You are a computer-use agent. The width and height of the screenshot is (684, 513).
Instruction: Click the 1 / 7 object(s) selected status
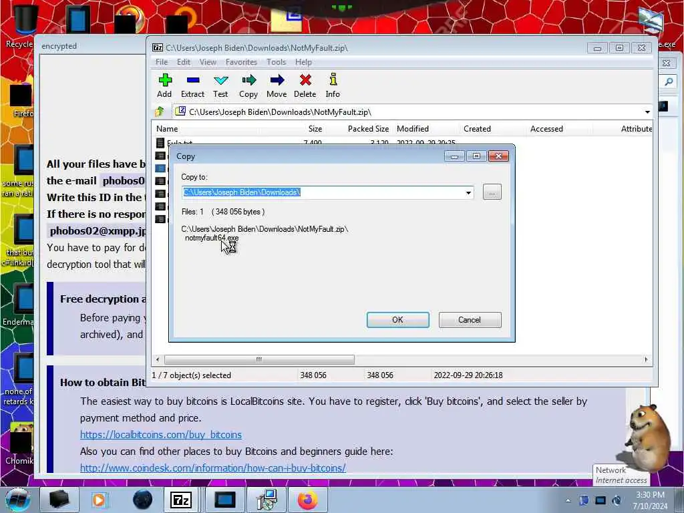point(192,375)
